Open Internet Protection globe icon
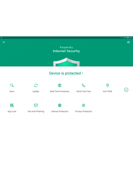Viewport: 133px width, 172px height. (60, 105)
